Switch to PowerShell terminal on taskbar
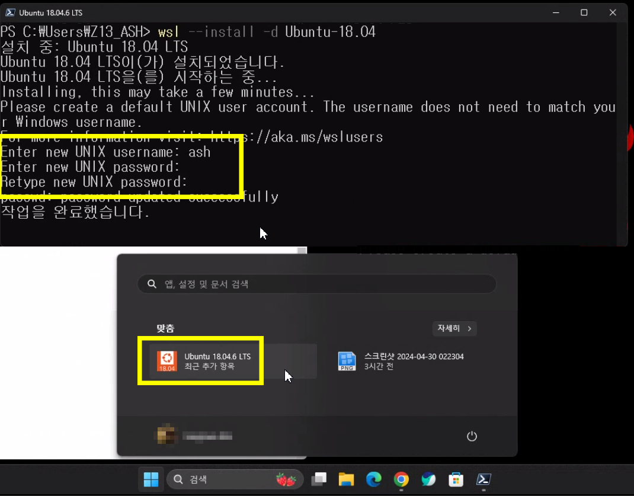Screen dimensions: 634x496 pos(483,479)
